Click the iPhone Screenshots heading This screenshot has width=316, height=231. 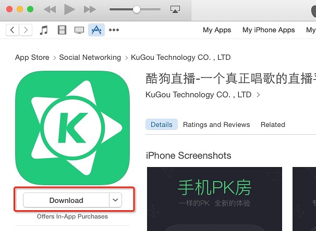coord(188,156)
